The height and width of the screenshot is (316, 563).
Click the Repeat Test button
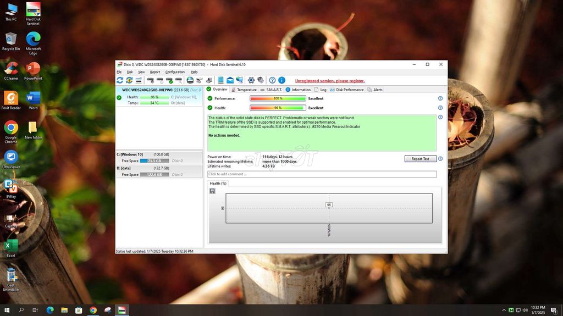point(420,159)
